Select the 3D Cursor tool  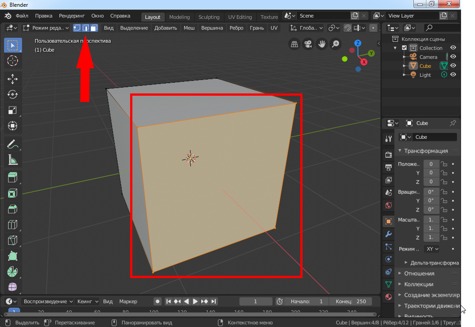coord(13,61)
